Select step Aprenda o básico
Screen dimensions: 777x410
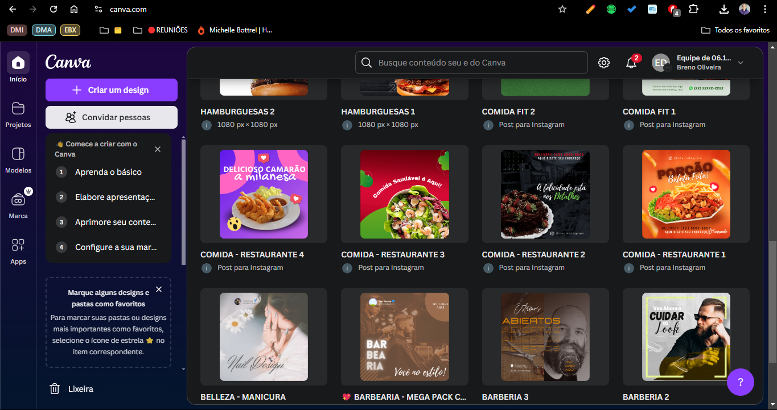click(108, 172)
